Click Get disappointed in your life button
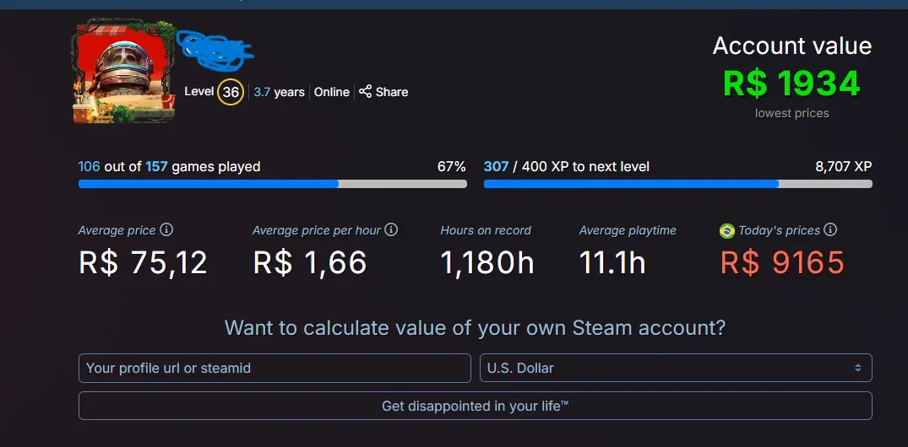The height and width of the screenshot is (447, 908). pyautogui.click(x=475, y=406)
